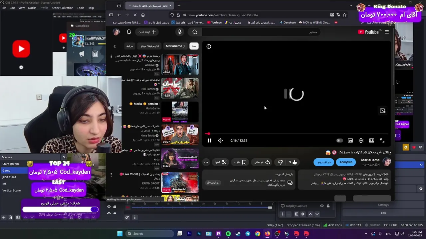
Task: Click the YouTube search magnifier button
Action: click(x=195, y=32)
